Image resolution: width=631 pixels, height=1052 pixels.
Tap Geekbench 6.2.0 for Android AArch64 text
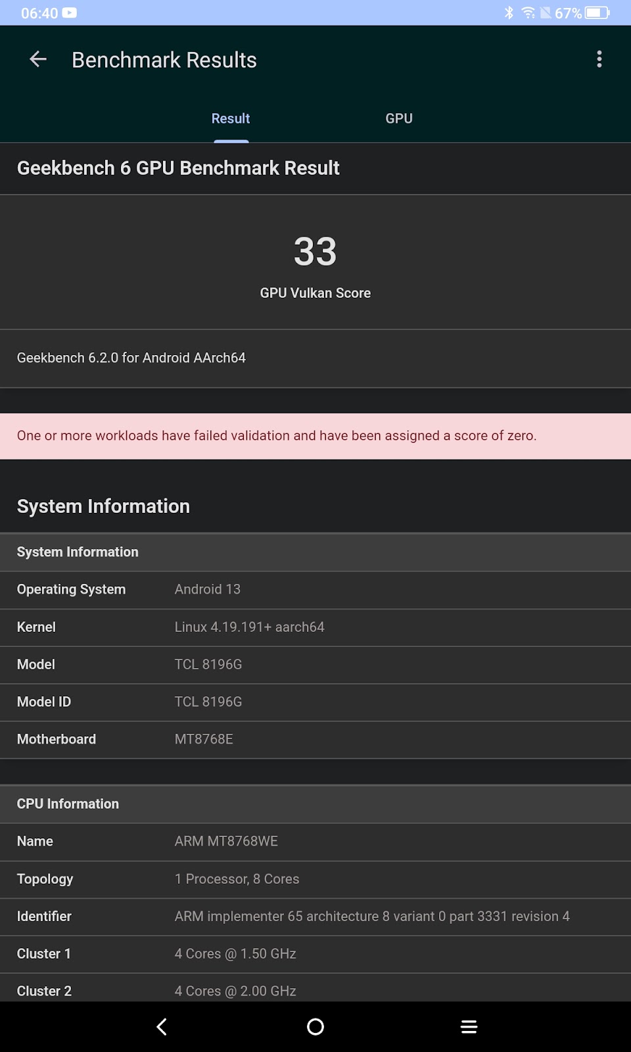131,358
